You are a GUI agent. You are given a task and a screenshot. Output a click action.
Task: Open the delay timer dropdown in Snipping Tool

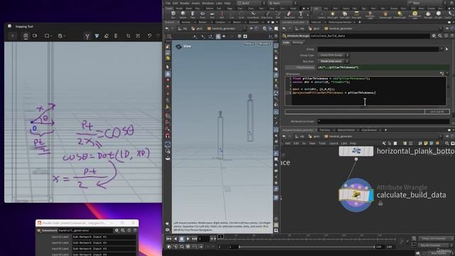pyautogui.click(x=61, y=36)
